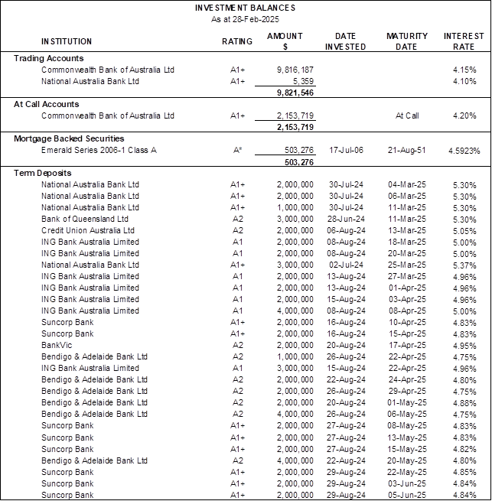The image size is (492, 501).
Task: Click the 17-Apr-25 maturity date
Action: [x=407, y=346]
